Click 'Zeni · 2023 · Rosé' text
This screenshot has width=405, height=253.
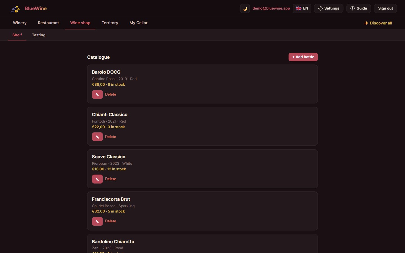(x=107, y=248)
